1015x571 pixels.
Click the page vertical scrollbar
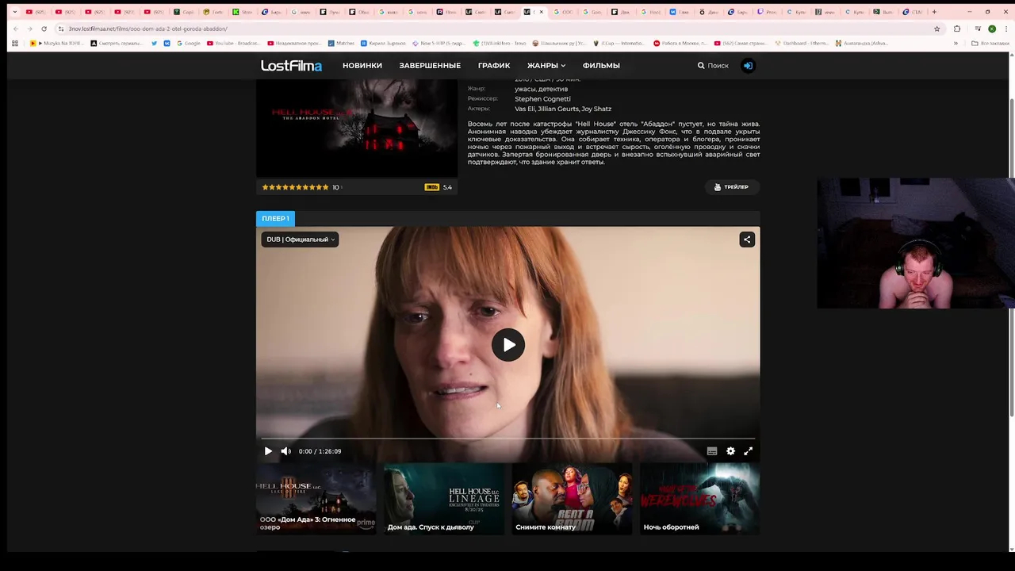pyautogui.click(x=1011, y=256)
